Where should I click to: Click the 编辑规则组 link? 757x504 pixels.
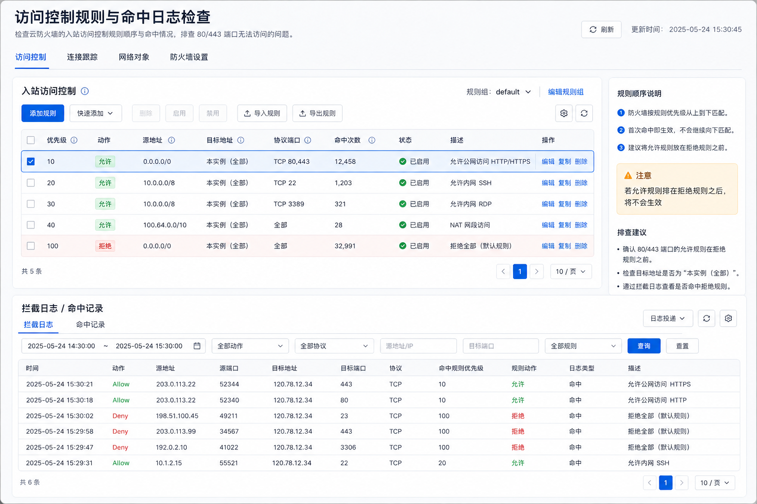coord(566,92)
